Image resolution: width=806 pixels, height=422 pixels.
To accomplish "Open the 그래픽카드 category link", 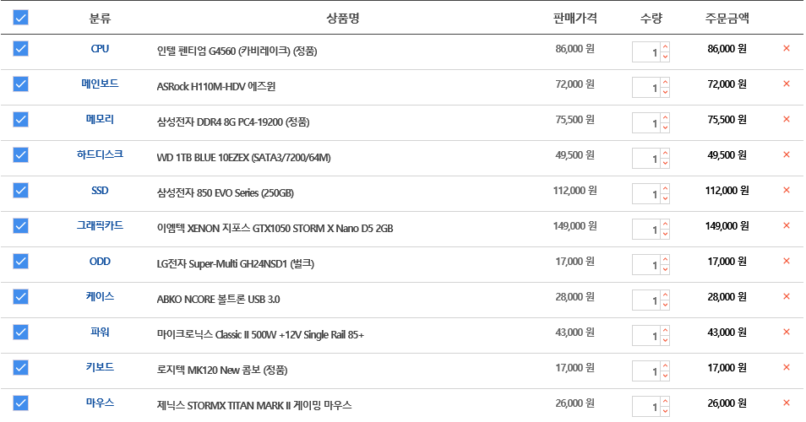I will pos(100,225).
